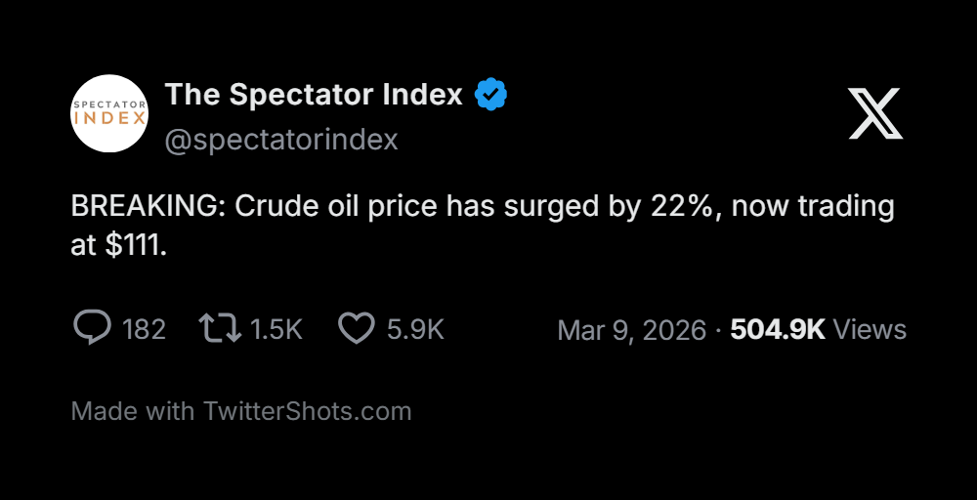Click the reply count 182
977x500 pixels.
(x=144, y=329)
